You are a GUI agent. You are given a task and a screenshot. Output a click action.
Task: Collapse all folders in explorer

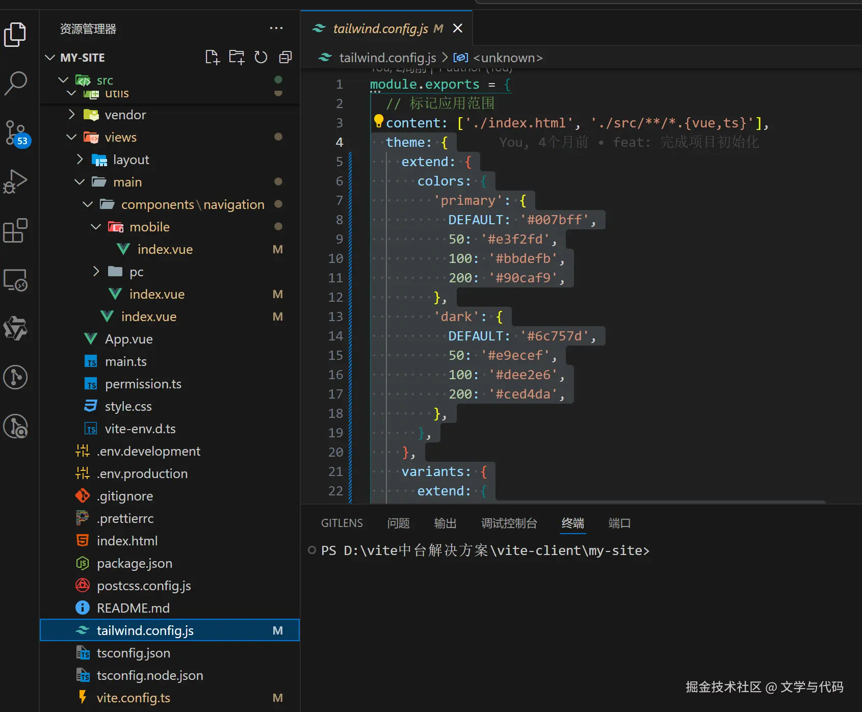tap(285, 57)
